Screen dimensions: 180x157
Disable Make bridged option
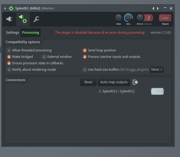click(9, 57)
